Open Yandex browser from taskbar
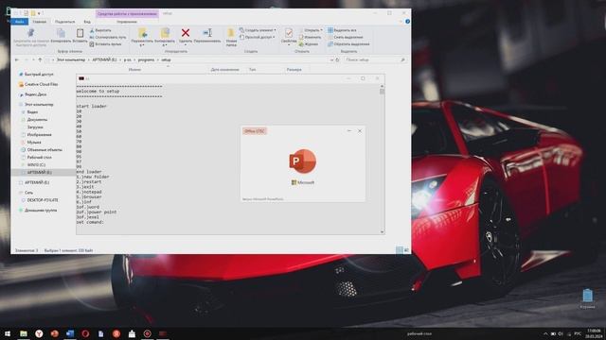The width and height of the screenshot is (606, 340). click(39, 333)
